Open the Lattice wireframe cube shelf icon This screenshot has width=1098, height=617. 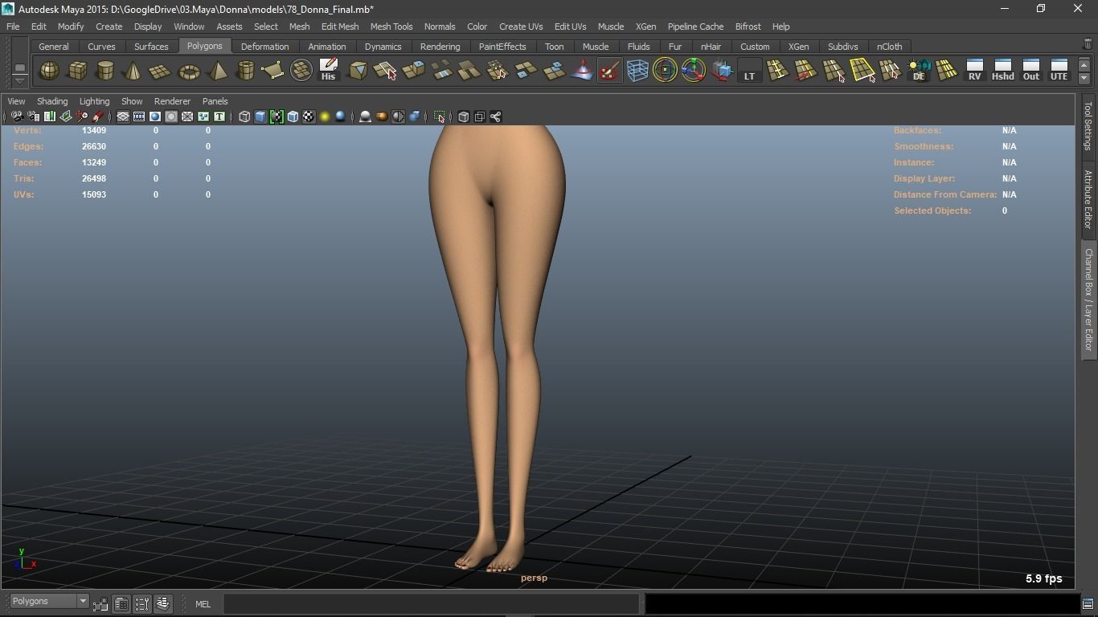[637, 71]
